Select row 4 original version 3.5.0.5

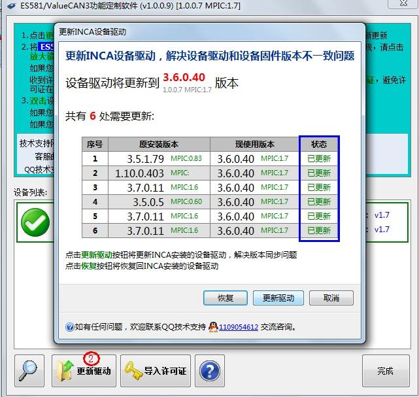[x=148, y=202]
